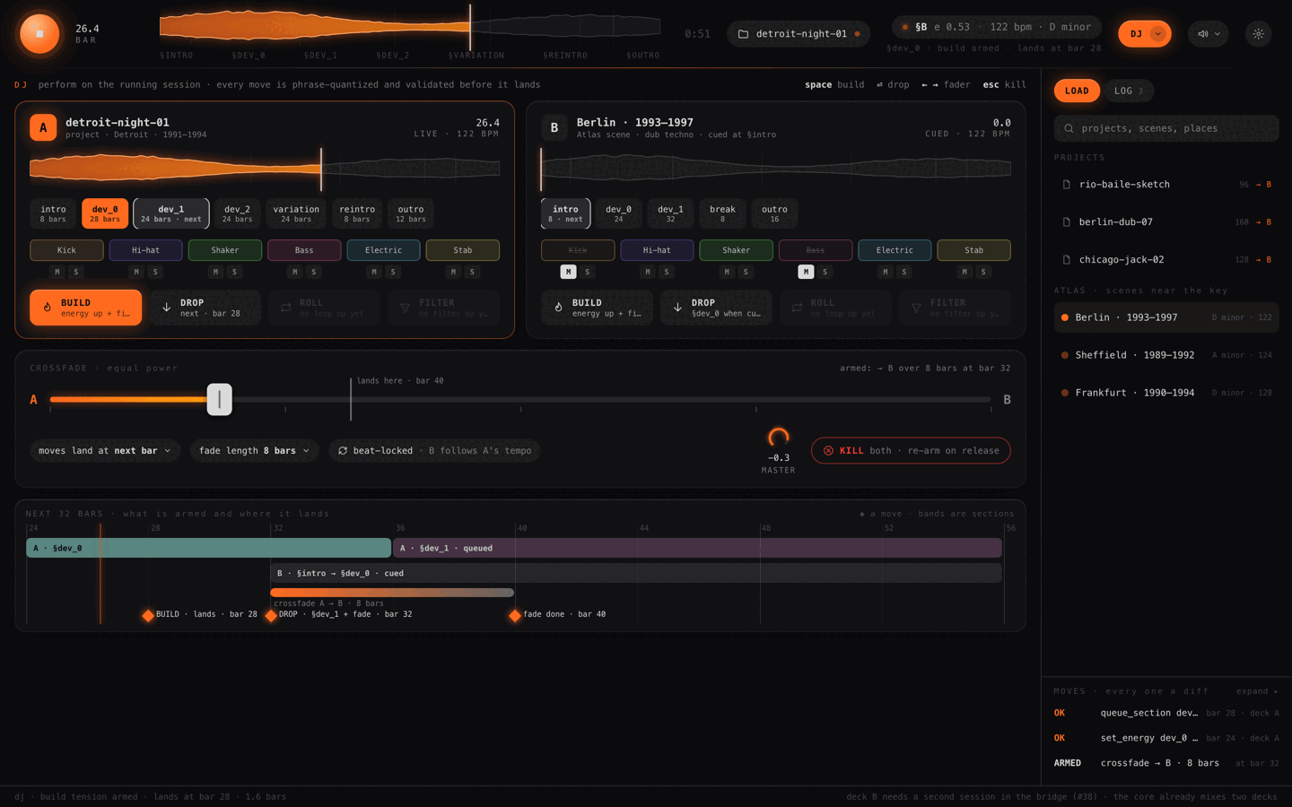This screenshot has height=807, width=1292.
Task: Click ARMED crossfade → B move row
Action: coord(1166,763)
